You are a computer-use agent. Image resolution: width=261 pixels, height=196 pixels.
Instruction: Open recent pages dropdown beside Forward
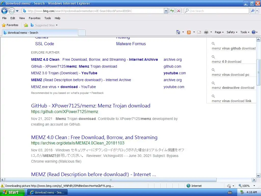tap(17, 11)
